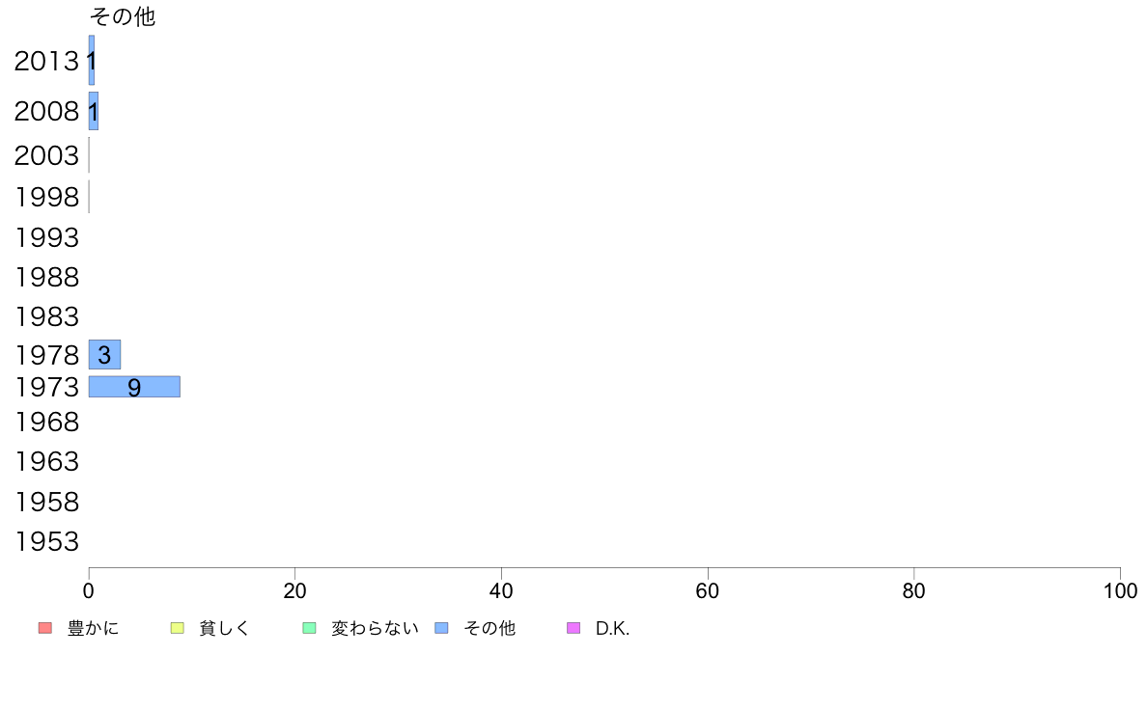This screenshot has width=1147, height=710.
Task: Click the 変わらない legend label text
Action: coord(375,628)
